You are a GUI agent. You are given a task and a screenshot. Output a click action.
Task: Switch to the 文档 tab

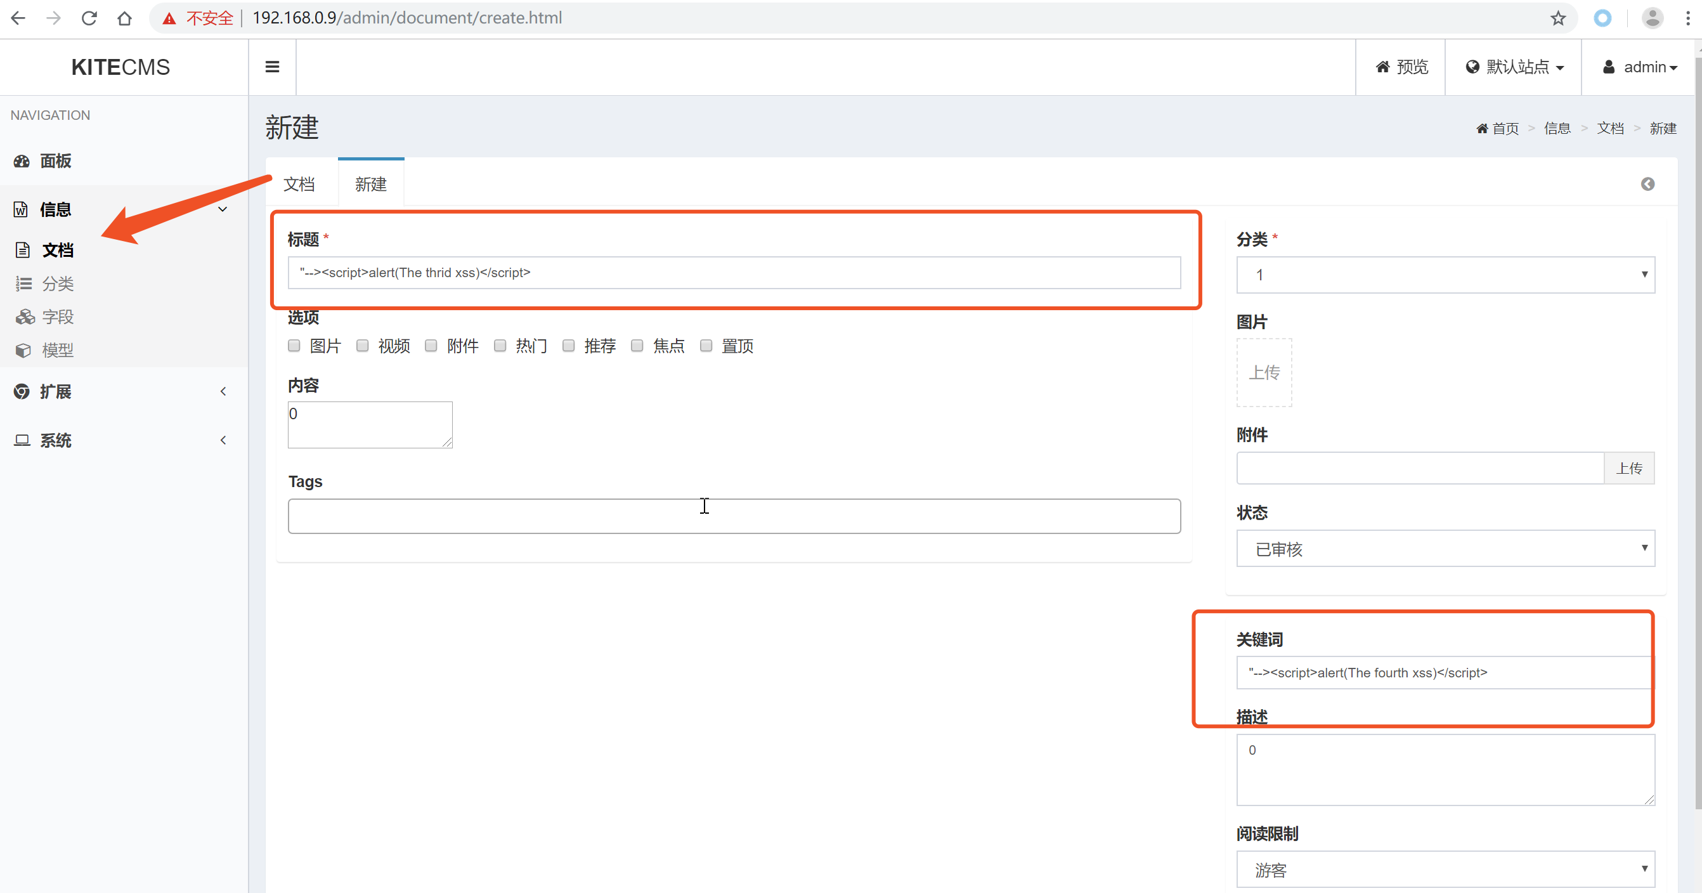(299, 184)
